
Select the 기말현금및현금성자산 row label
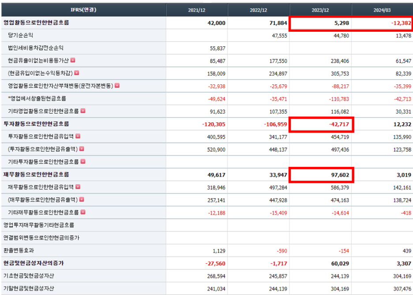(x=28, y=288)
